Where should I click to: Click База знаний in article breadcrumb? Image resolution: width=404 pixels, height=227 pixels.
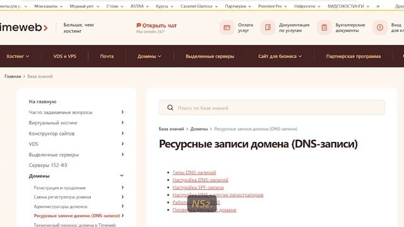click(171, 129)
